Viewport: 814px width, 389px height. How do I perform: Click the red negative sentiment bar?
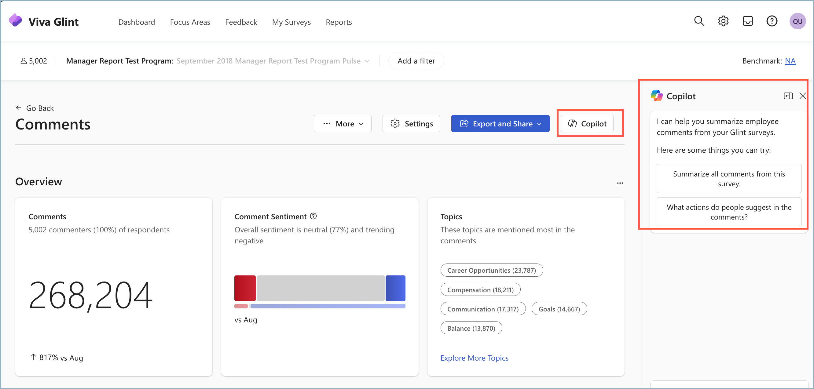click(245, 288)
